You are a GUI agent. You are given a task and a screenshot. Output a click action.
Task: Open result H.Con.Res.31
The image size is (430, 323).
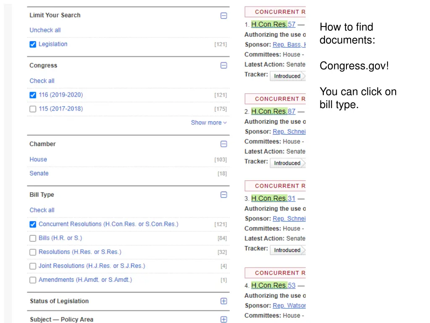pos(273,199)
